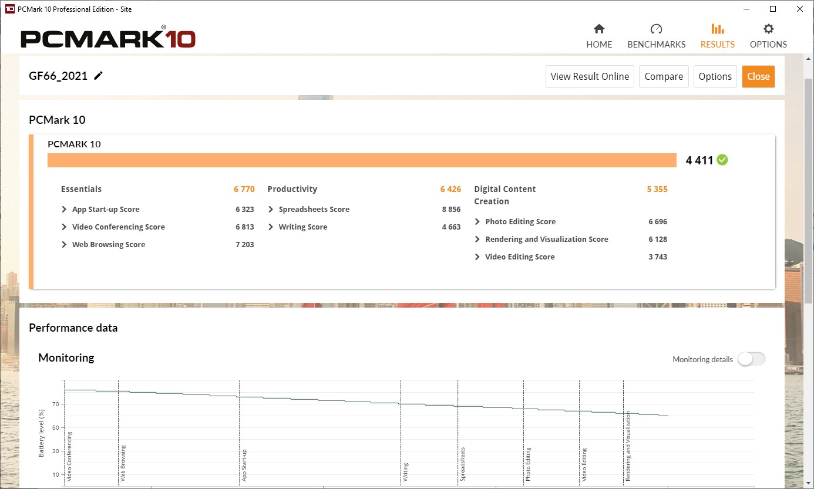Image resolution: width=814 pixels, height=489 pixels.
Task: Open the BENCHMARKS tab
Action: point(656,36)
